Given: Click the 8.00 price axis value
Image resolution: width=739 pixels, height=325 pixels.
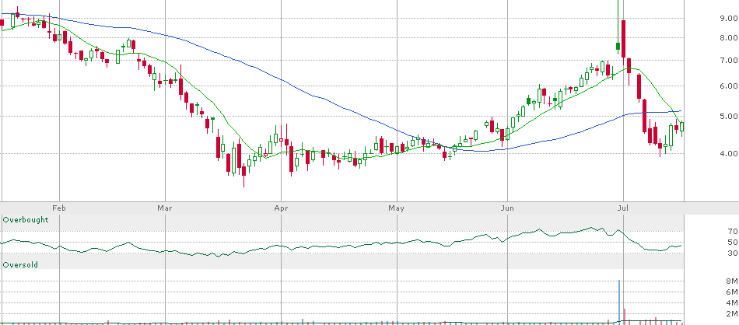Looking at the screenshot, I should click(x=729, y=38).
